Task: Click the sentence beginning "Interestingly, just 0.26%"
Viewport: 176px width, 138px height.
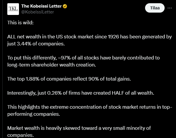Action: 80,93
